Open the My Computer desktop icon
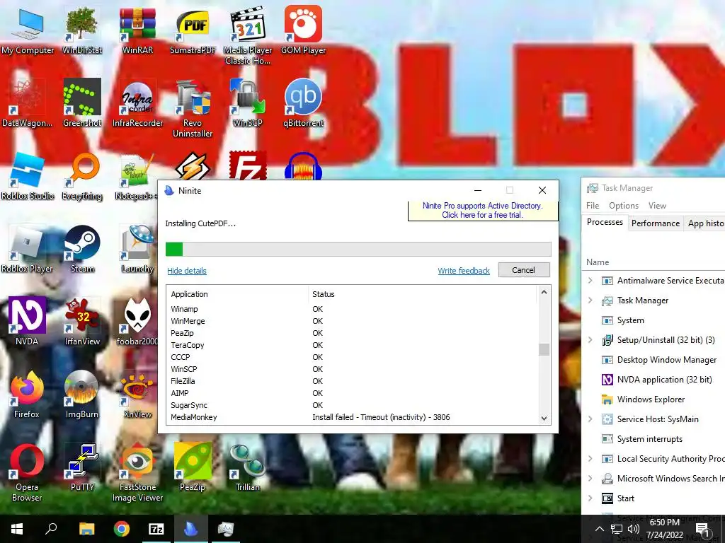The width and height of the screenshot is (725, 543). coord(28,31)
